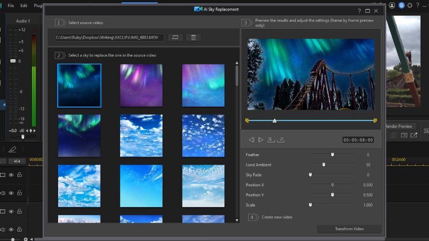Image resolution: width=429 pixels, height=241 pixels.
Task: Select the pink-blue aurora sky thumbnail
Action: click(x=203, y=85)
